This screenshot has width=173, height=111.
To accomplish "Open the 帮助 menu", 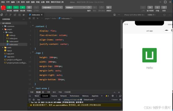I will tap(48, 2).
